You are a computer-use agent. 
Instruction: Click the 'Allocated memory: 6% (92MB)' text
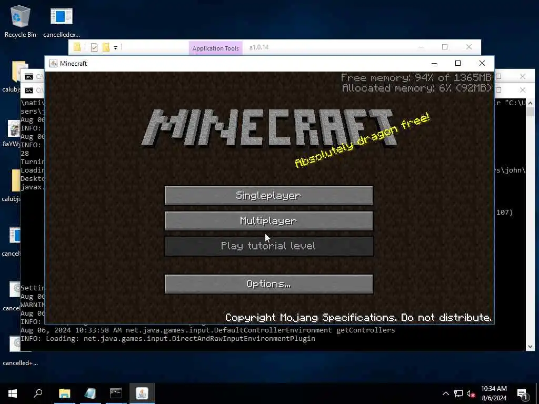(x=417, y=88)
